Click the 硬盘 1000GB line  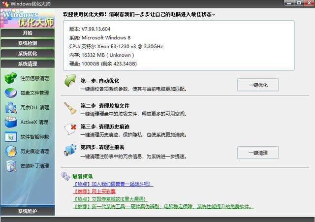tap(103, 63)
